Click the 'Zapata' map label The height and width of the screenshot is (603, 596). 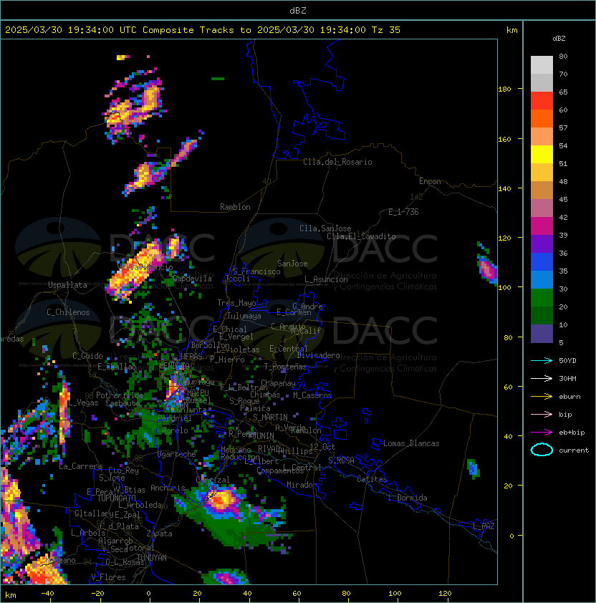tap(159, 534)
